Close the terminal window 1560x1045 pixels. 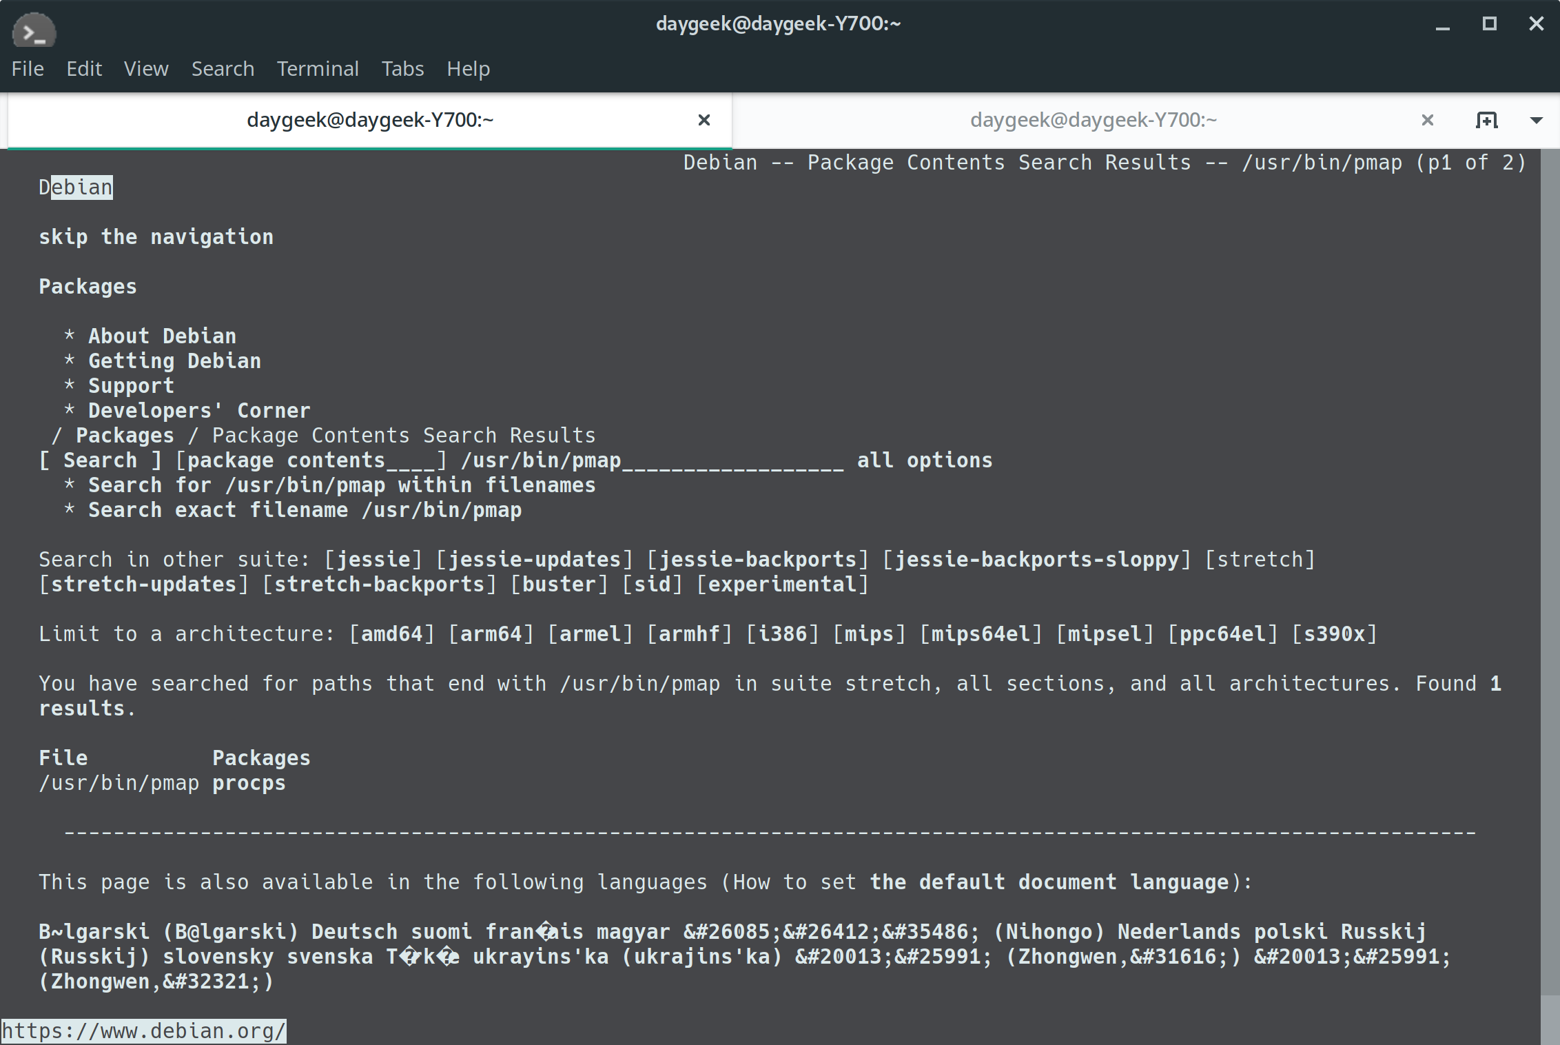[1536, 23]
